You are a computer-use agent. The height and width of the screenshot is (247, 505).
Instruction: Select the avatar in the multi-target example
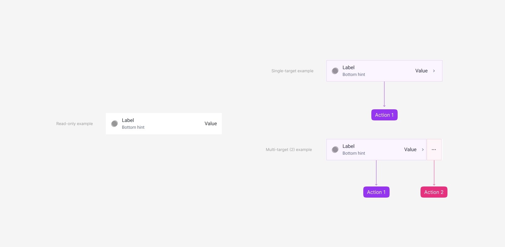(x=335, y=149)
